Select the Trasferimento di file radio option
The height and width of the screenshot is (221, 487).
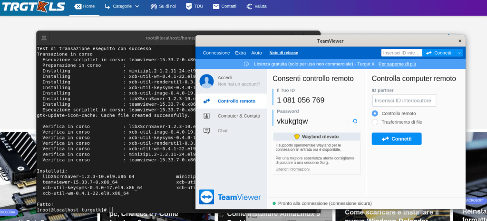tap(375, 122)
